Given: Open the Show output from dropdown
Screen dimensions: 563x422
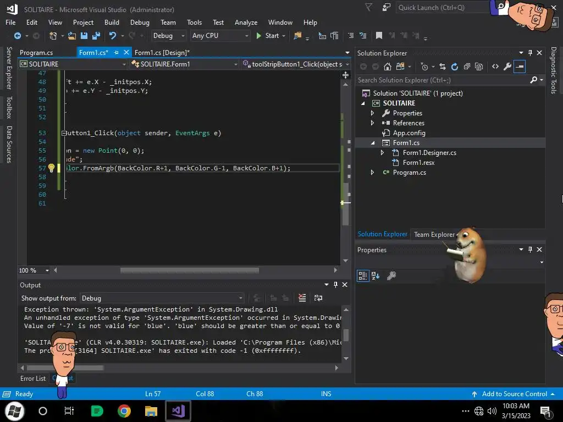Looking at the screenshot, I should click(162, 298).
